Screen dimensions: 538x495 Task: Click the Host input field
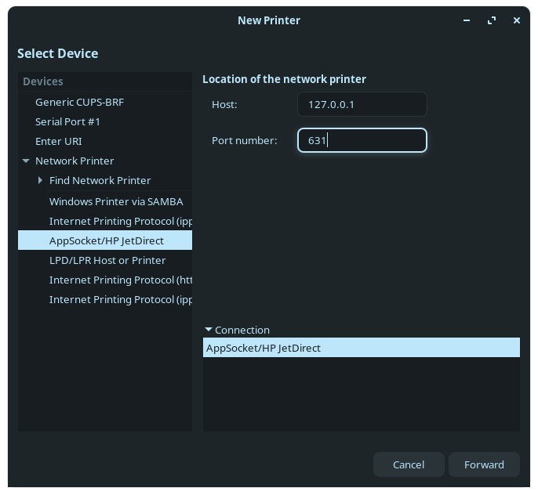point(362,104)
